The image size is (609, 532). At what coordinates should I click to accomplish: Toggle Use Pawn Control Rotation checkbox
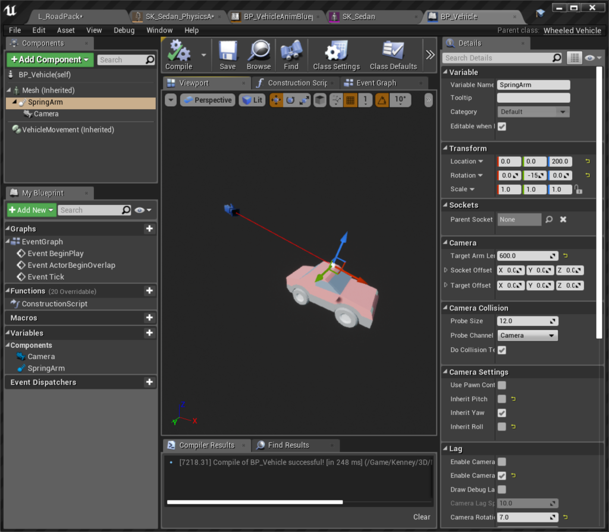click(502, 385)
